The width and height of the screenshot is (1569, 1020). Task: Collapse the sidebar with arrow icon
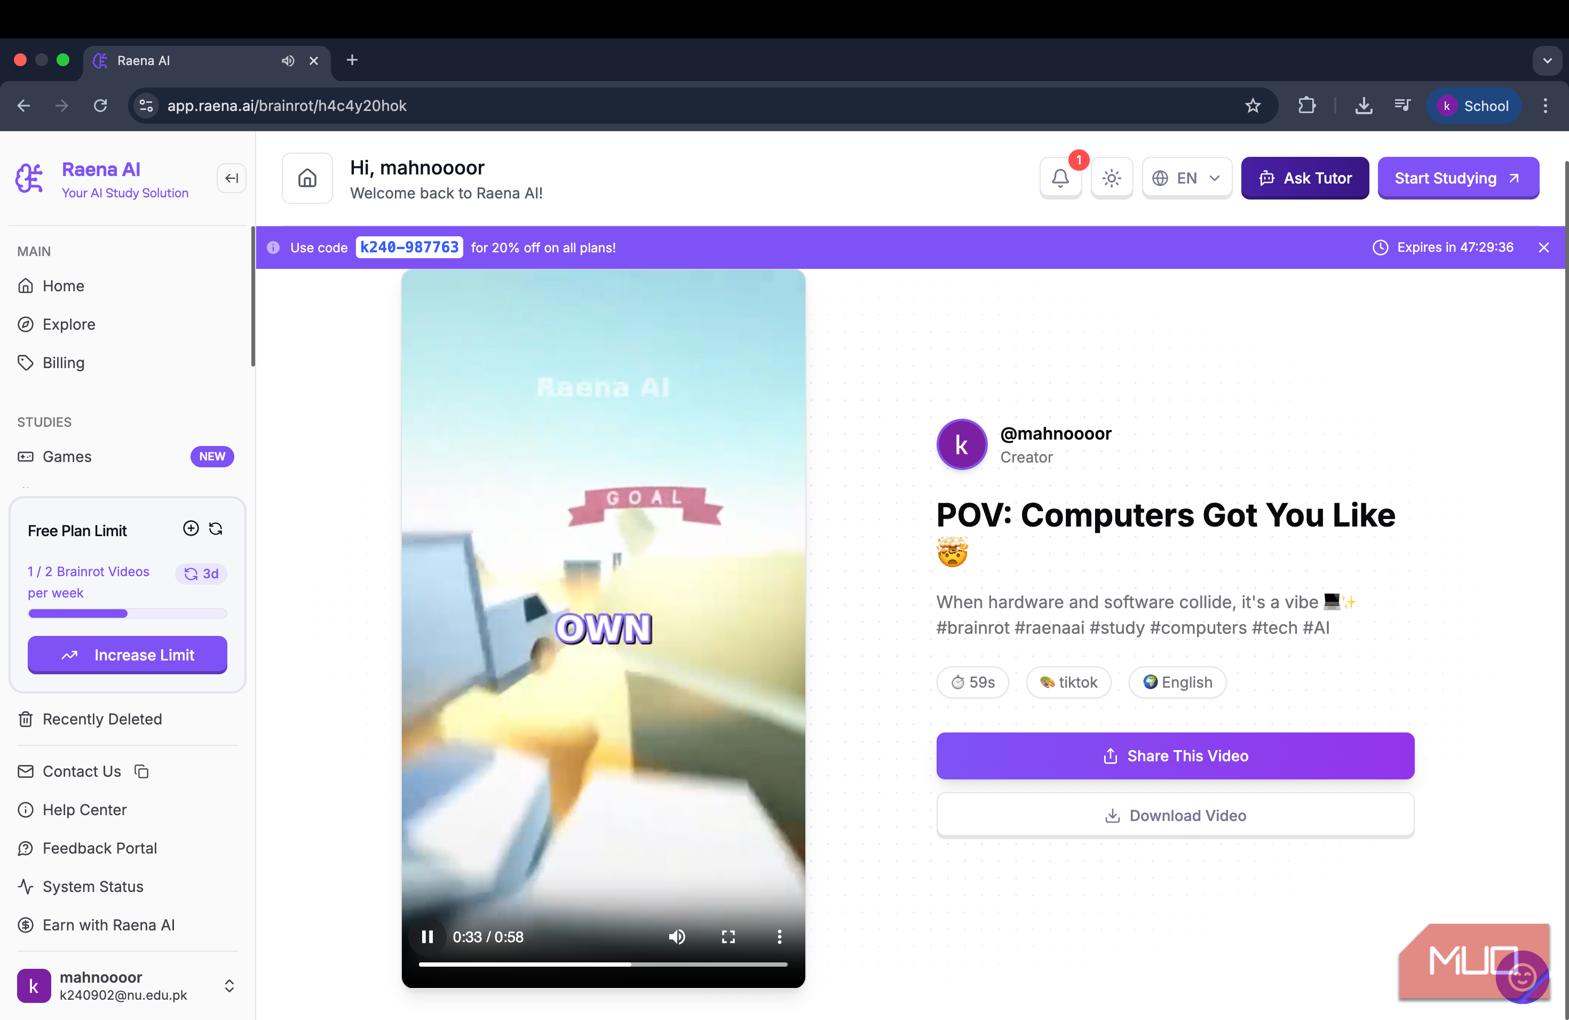(x=232, y=178)
